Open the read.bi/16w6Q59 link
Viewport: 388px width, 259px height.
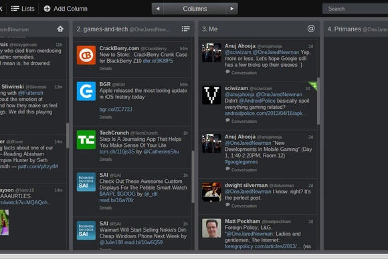tap(144, 242)
